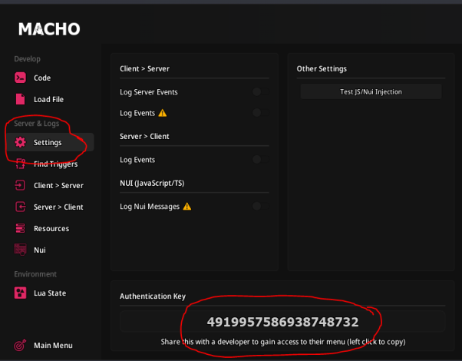Open Load File in the sidebar

tap(50, 99)
